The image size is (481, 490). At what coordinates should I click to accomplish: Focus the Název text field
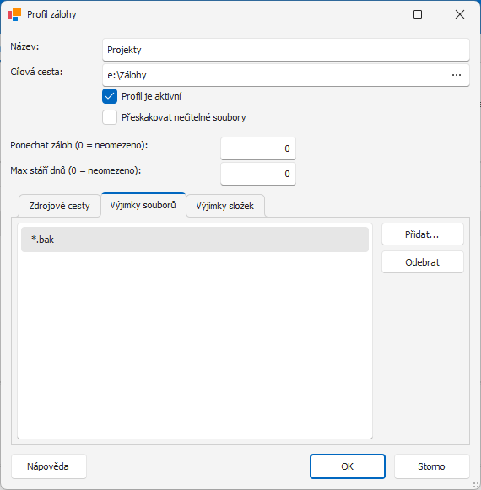point(286,50)
